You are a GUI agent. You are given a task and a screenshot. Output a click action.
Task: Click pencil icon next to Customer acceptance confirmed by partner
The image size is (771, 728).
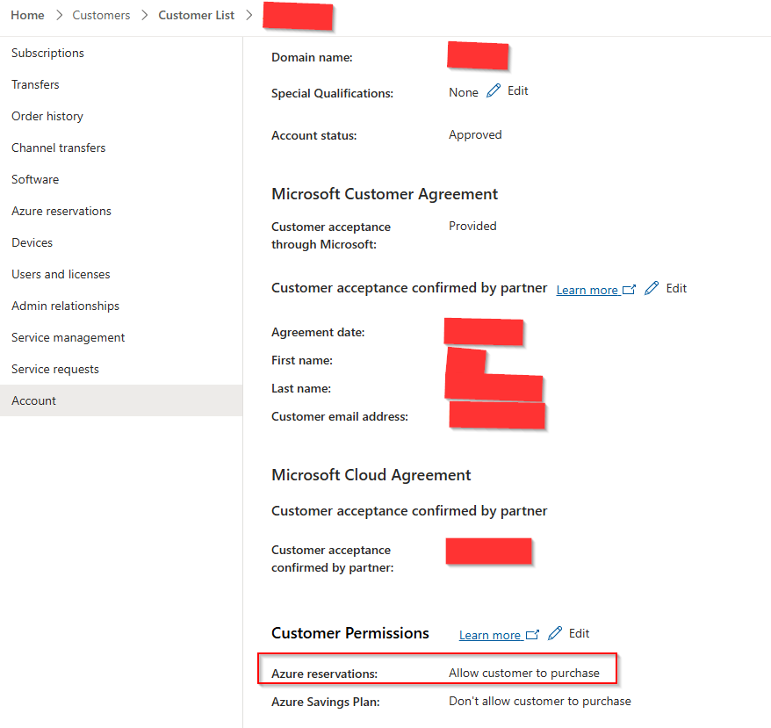coord(652,288)
